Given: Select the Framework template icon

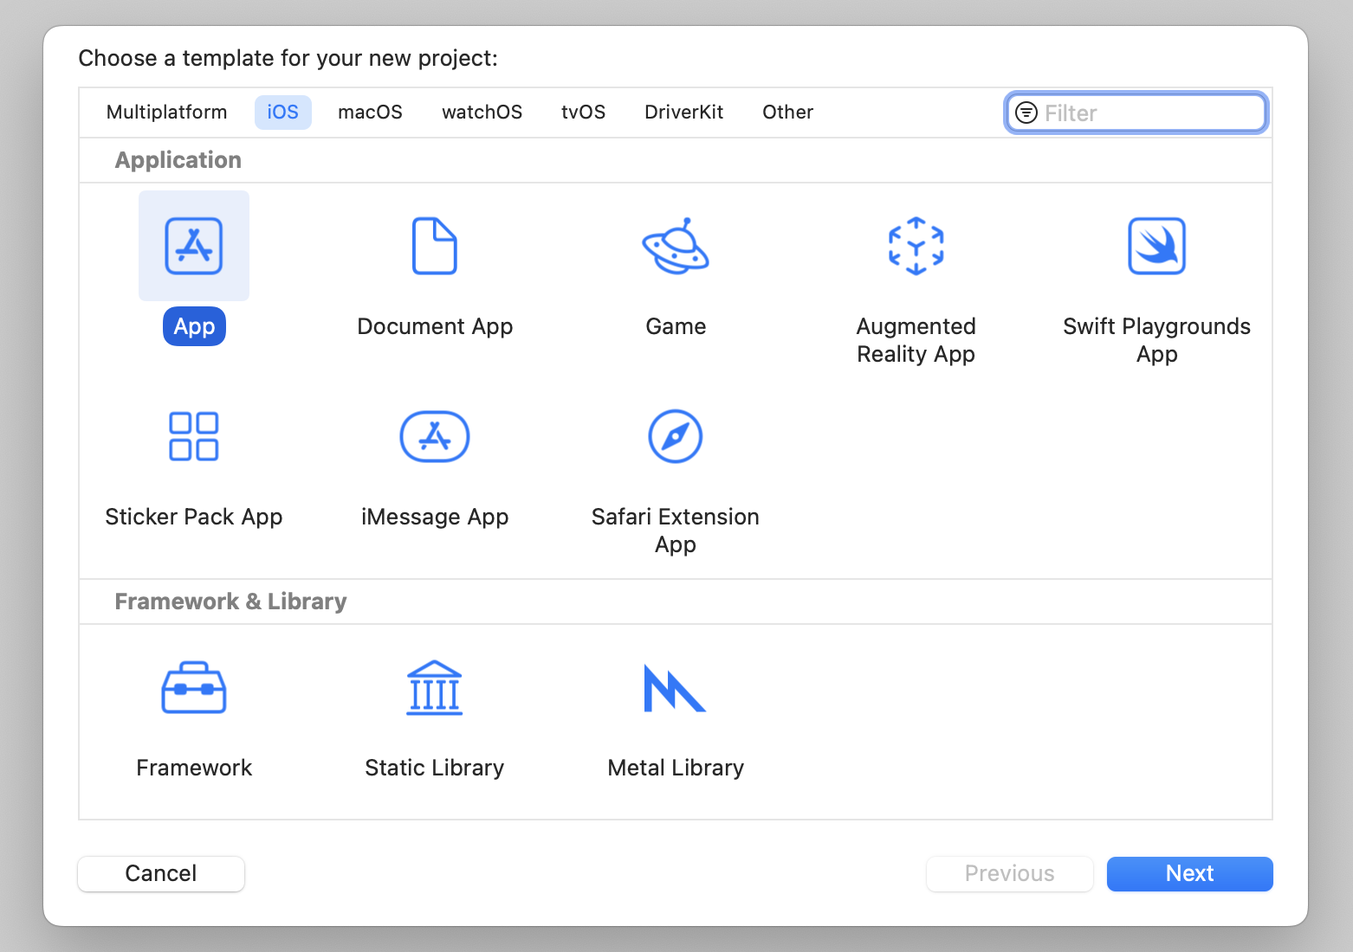Looking at the screenshot, I should pyautogui.click(x=193, y=687).
